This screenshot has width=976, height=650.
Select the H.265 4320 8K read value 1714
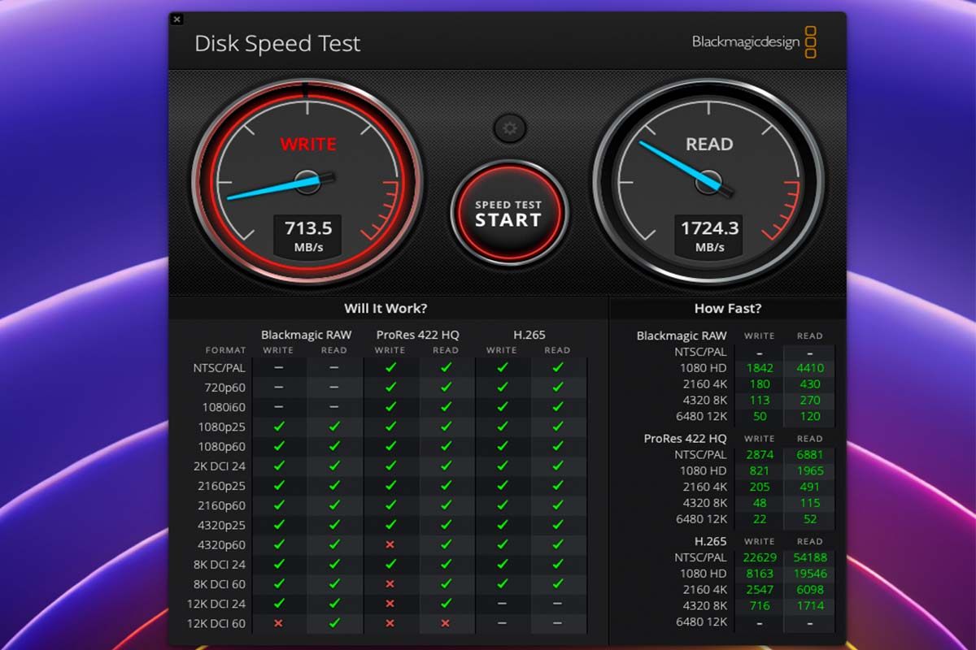809,605
